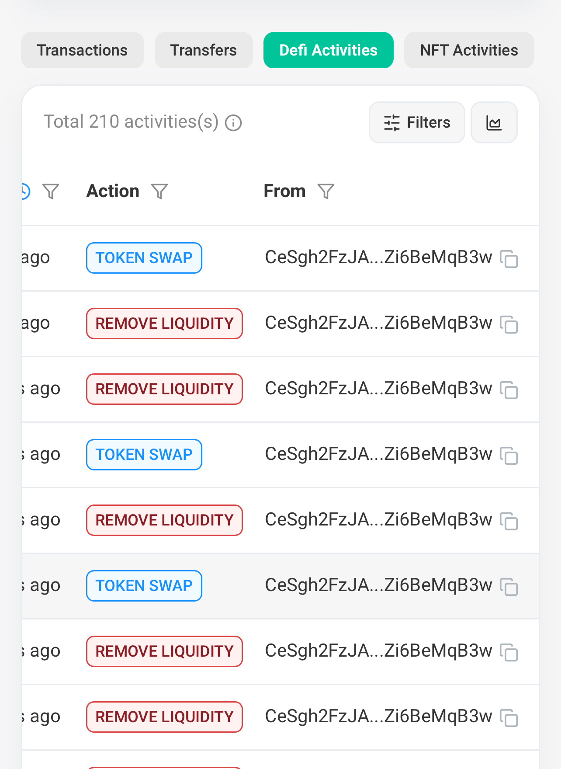Click the info icon beside total activities
Image resolution: width=561 pixels, height=769 pixels.
click(233, 123)
